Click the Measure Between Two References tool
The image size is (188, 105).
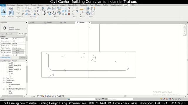(x=82, y=13)
